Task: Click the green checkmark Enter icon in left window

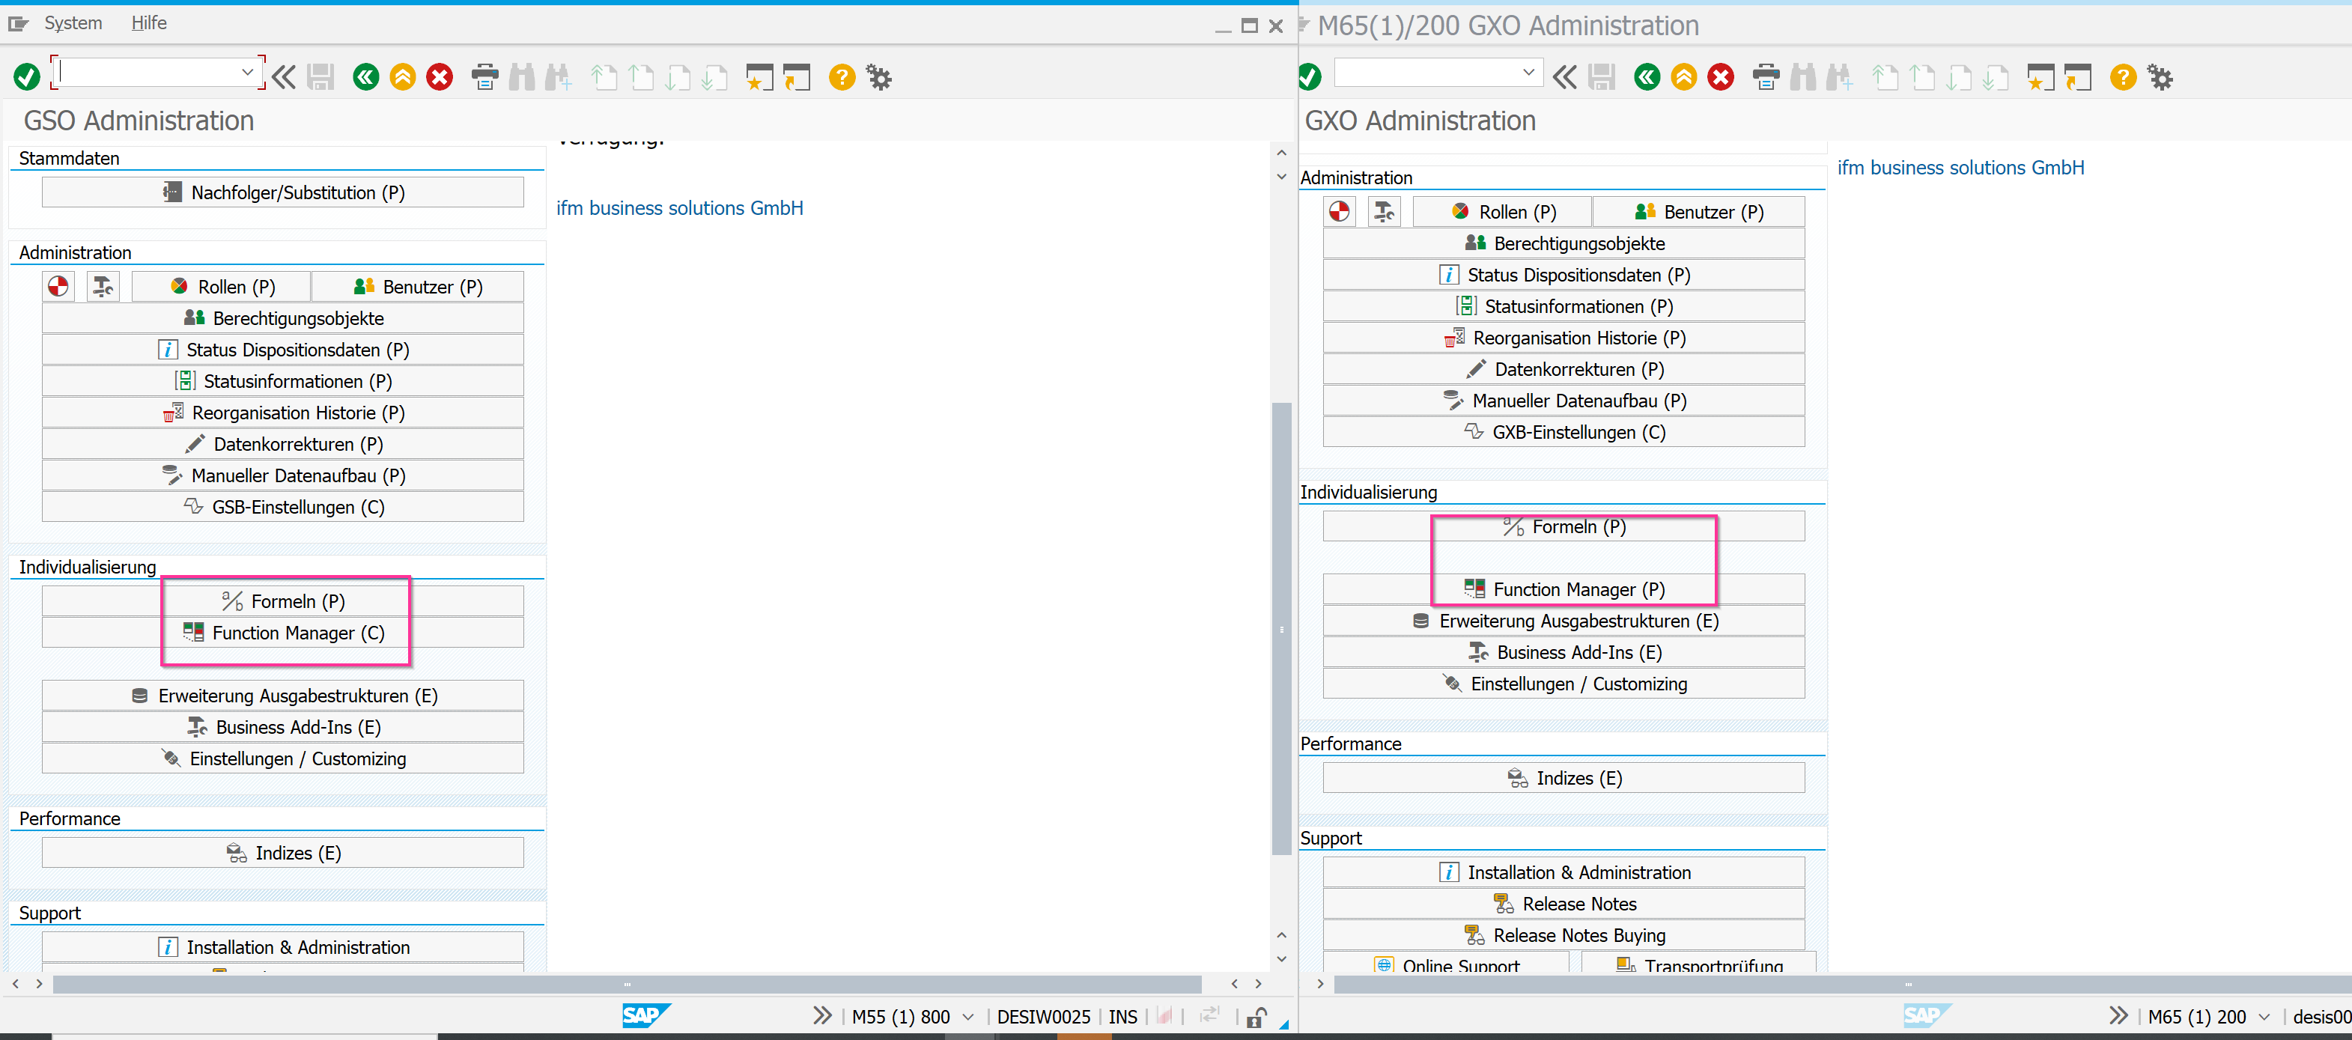Action: tap(26, 76)
